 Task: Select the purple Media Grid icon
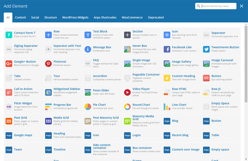click(x=48, y=121)
